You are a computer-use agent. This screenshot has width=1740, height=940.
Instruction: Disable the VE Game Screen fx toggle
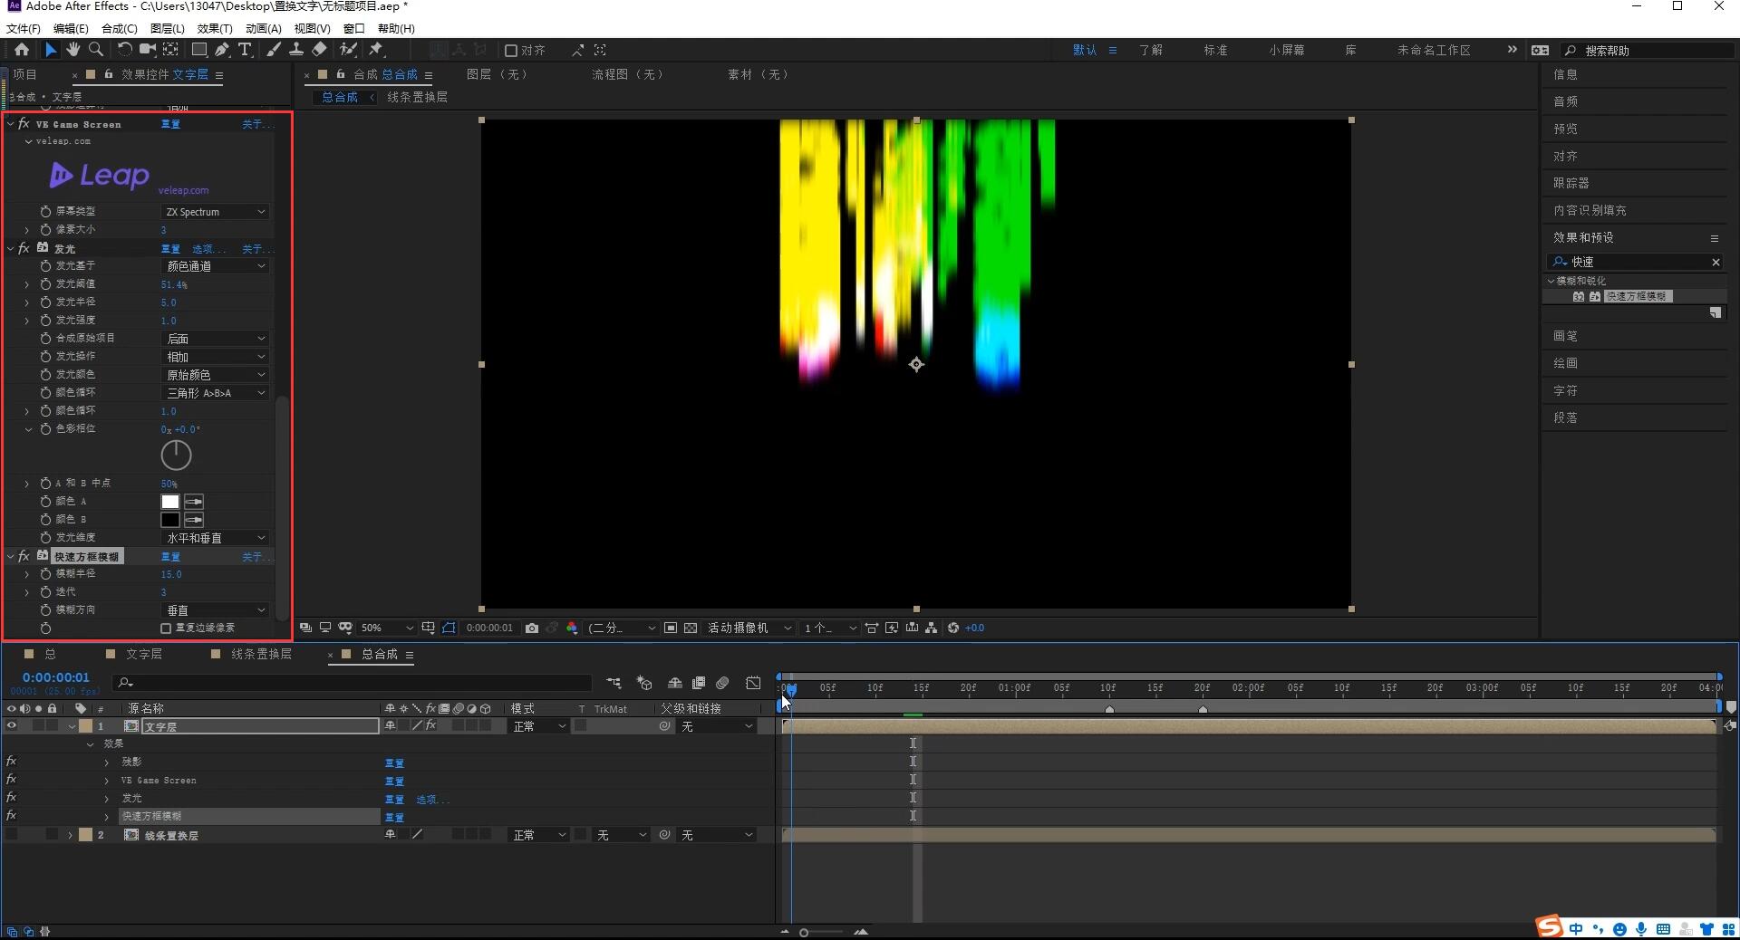coord(24,124)
